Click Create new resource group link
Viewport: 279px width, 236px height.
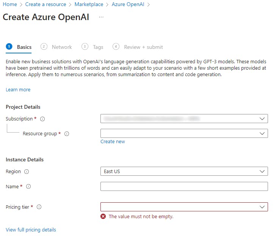click(113, 142)
